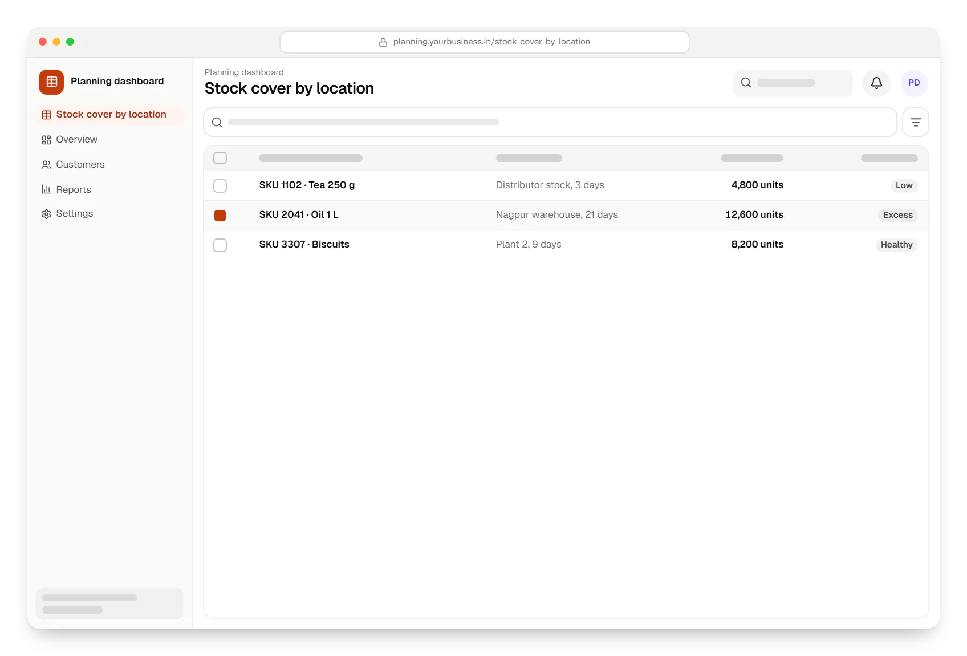Image resolution: width=967 pixels, height=656 pixels.
Task: Uncheck the SKU 2041 Oil row checkbox
Action: [x=220, y=215]
